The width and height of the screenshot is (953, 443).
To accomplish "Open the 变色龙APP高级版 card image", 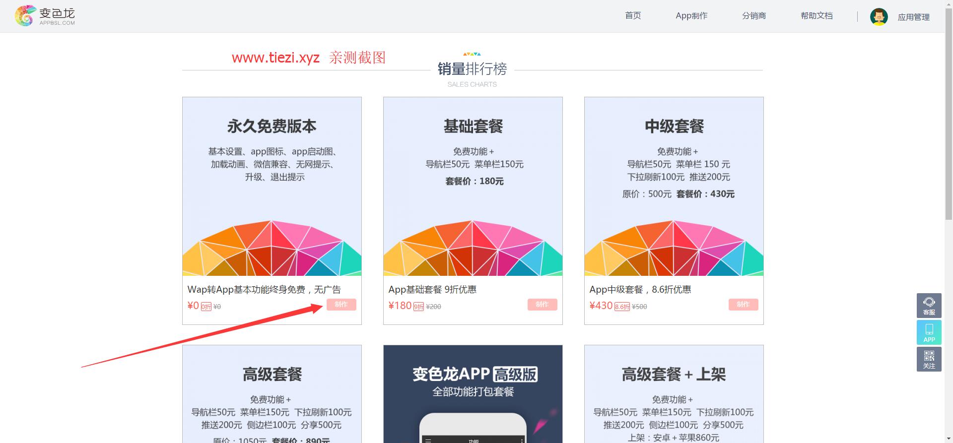I will tap(473, 394).
